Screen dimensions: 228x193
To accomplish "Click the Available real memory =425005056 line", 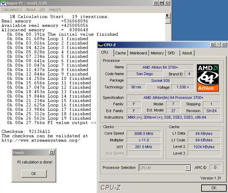I will click(45, 25).
